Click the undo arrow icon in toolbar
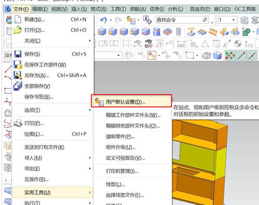The height and width of the screenshot is (205, 259). (x=103, y=19)
